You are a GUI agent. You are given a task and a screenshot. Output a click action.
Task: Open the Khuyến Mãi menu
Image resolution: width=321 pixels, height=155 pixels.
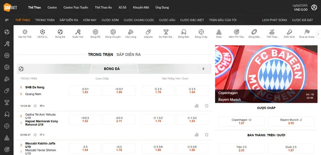[141, 7]
